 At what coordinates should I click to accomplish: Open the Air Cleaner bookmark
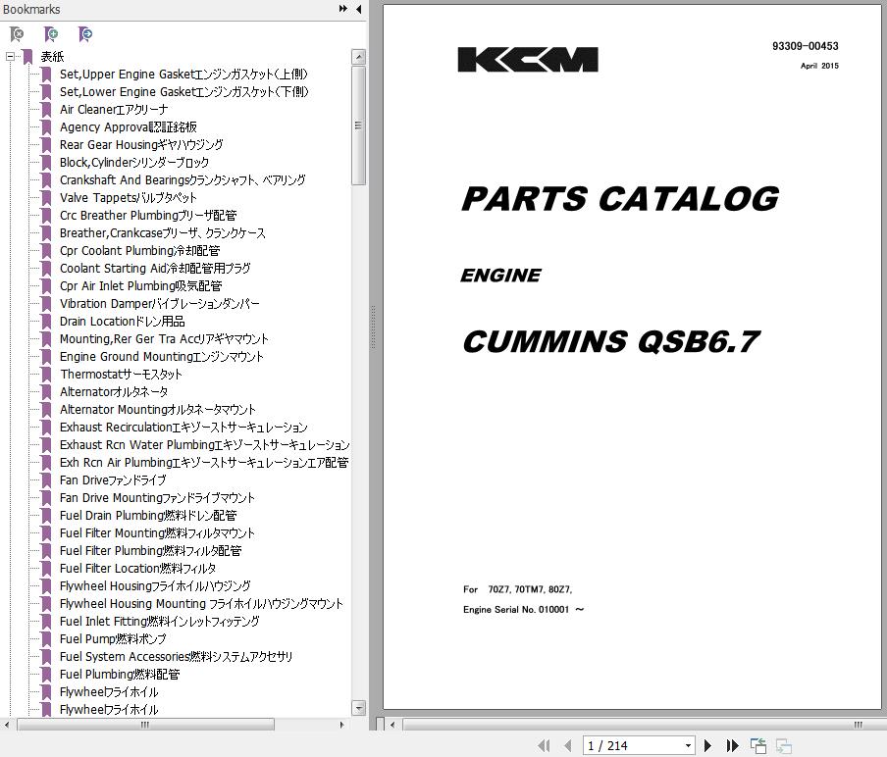[114, 109]
